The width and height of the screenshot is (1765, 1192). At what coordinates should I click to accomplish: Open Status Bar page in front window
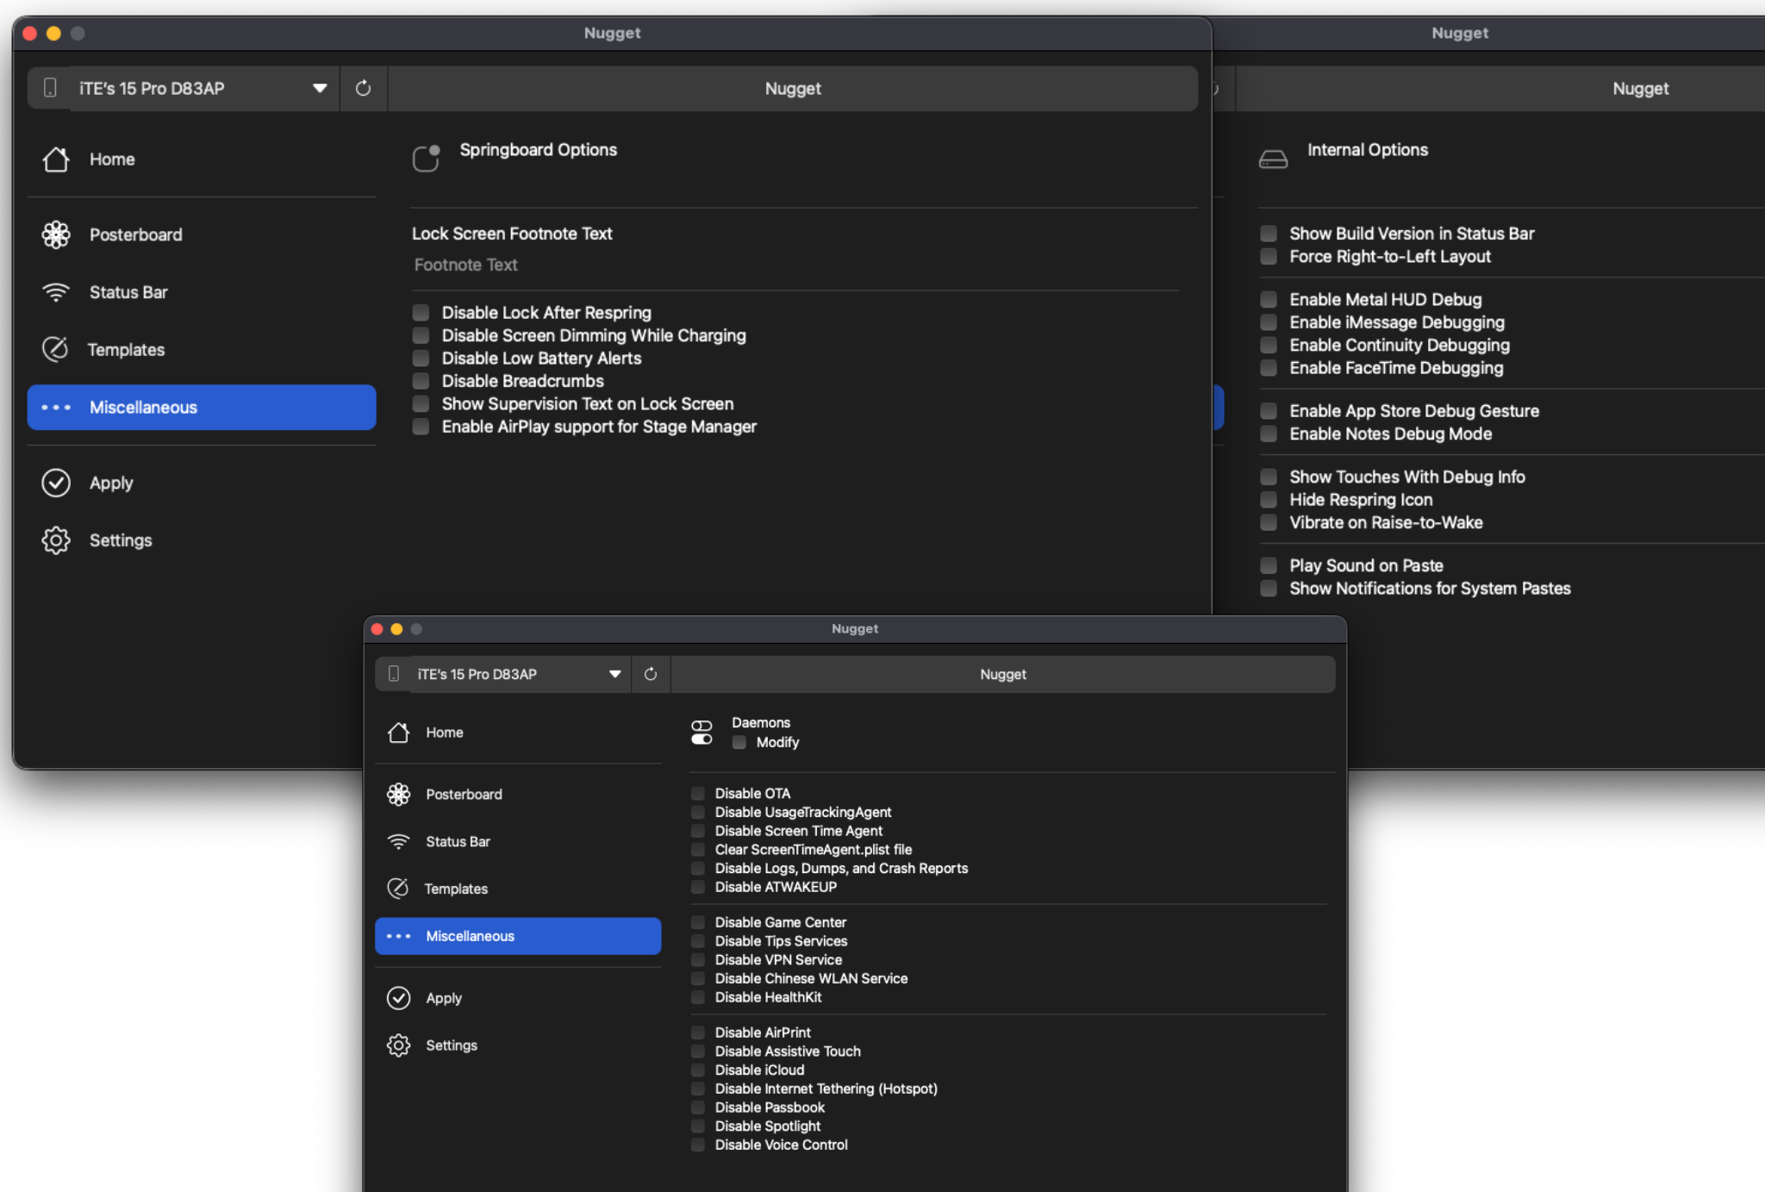pos(518,842)
